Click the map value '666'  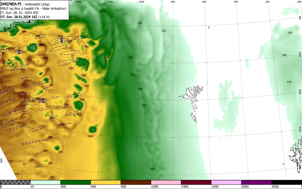point(87,46)
